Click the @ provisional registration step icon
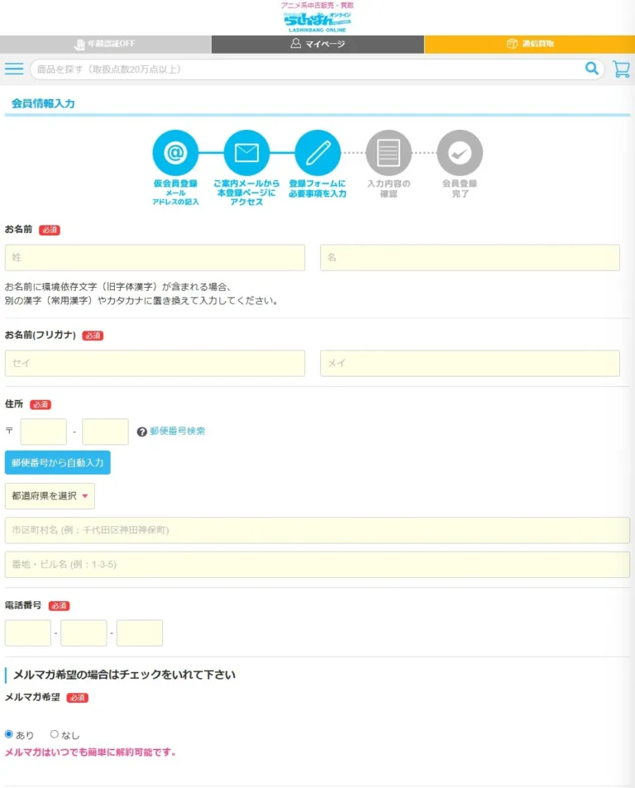The height and width of the screenshot is (788, 635). tap(175, 153)
